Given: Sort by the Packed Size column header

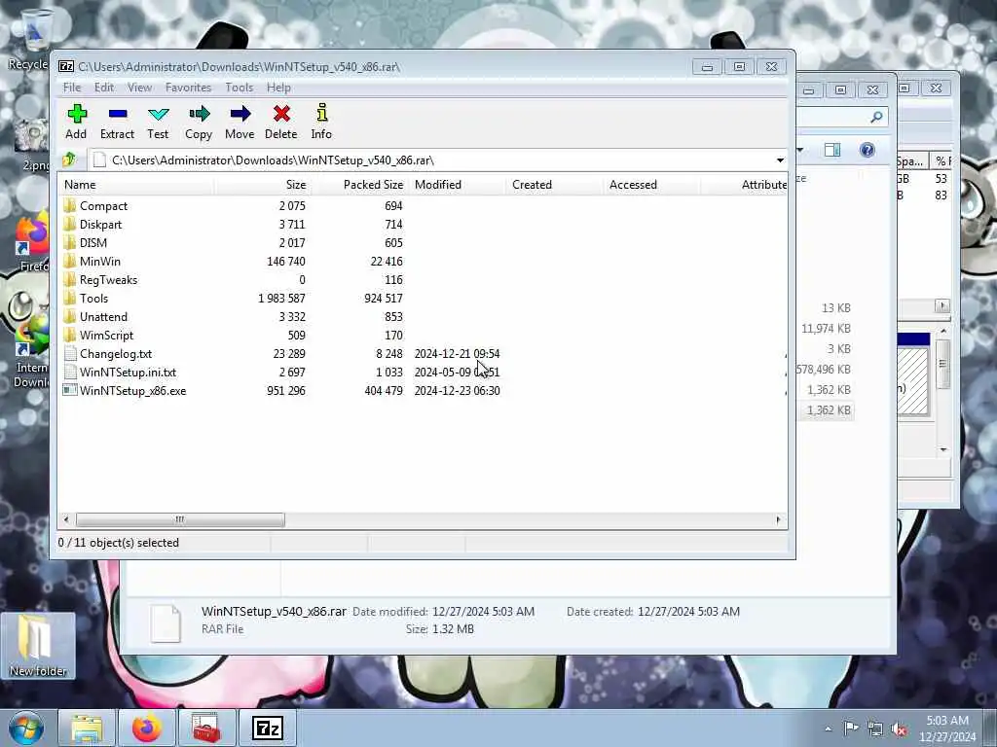Looking at the screenshot, I should (360, 185).
